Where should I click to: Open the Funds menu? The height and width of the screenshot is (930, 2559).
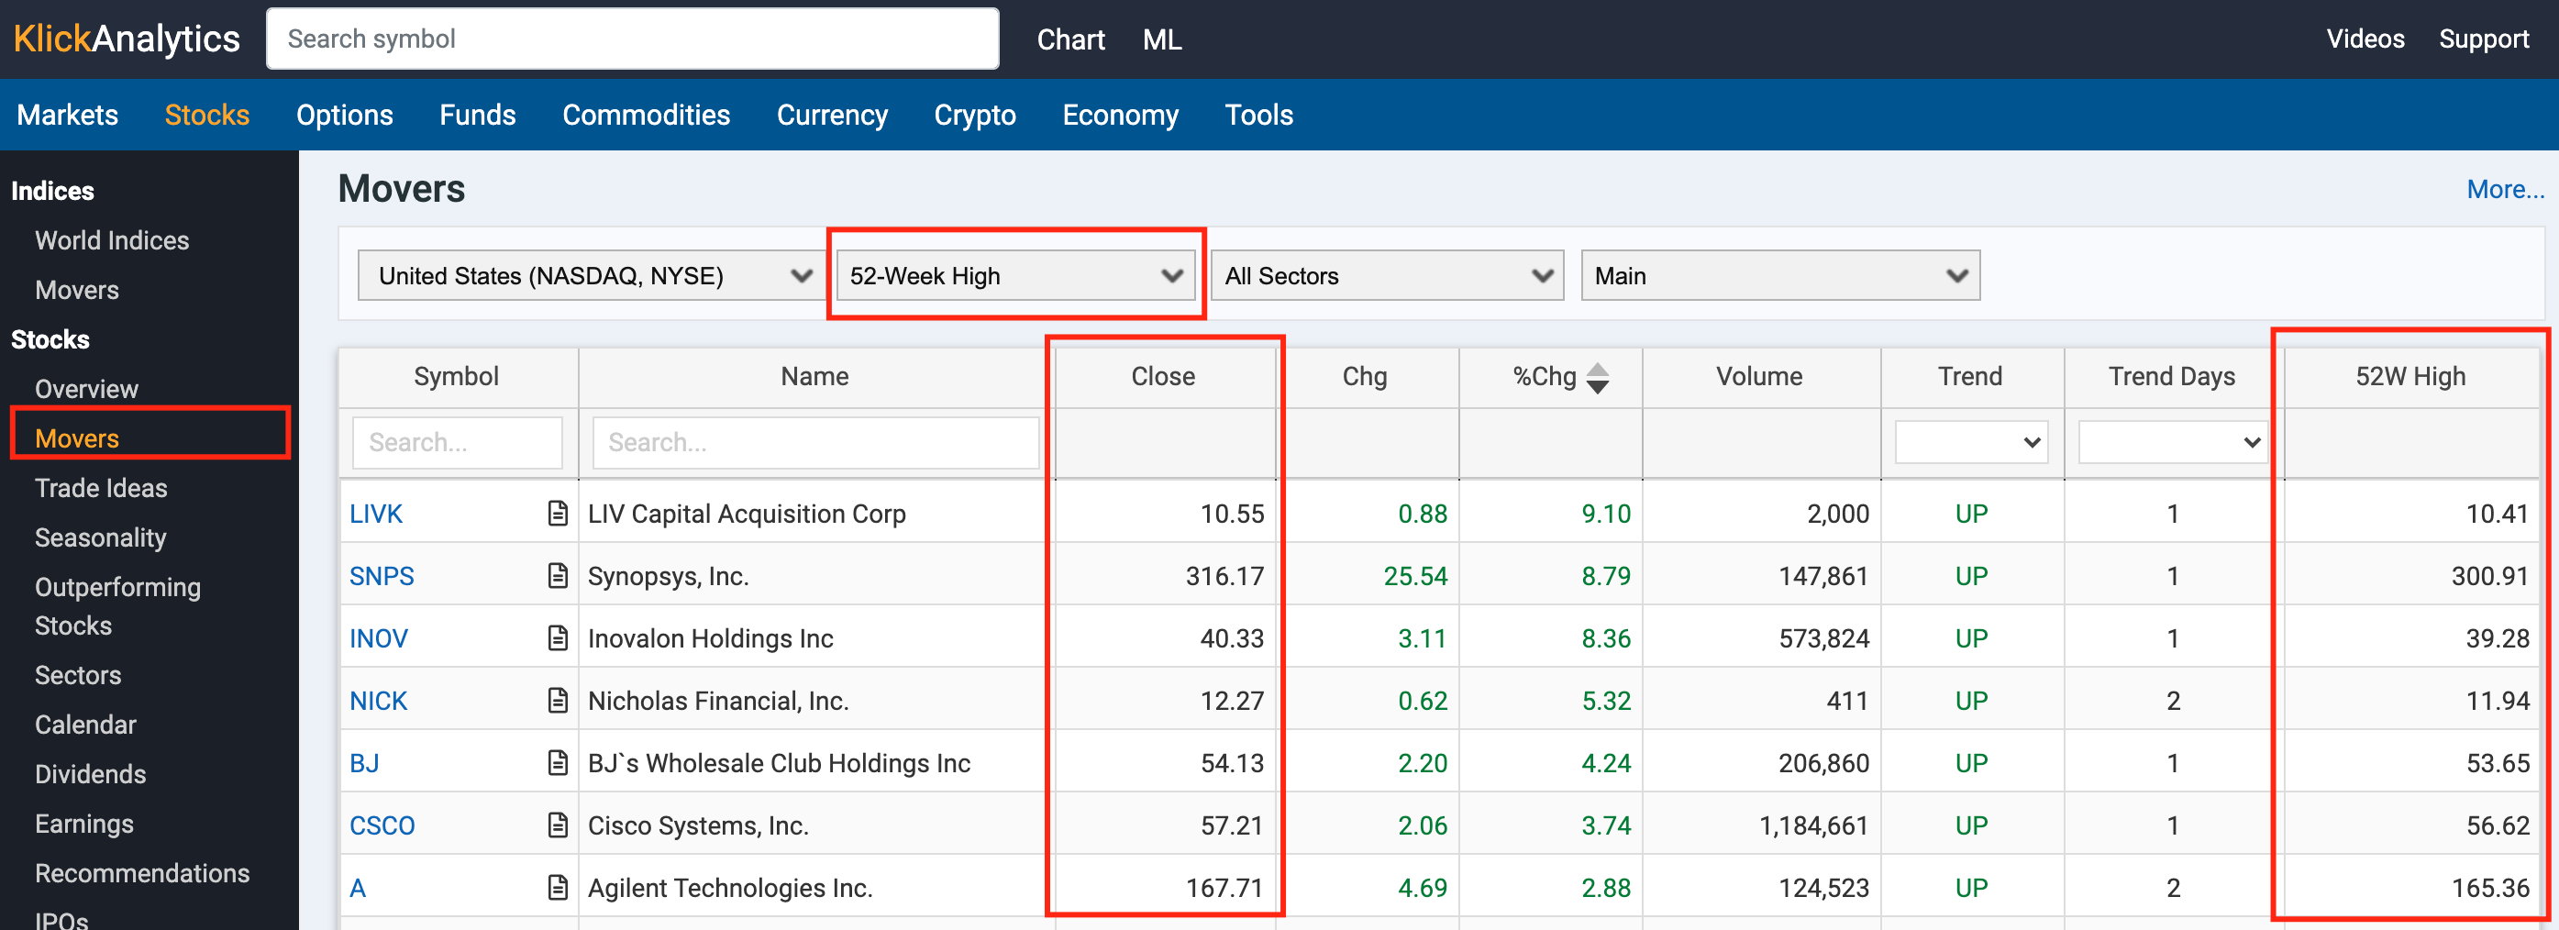[478, 116]
